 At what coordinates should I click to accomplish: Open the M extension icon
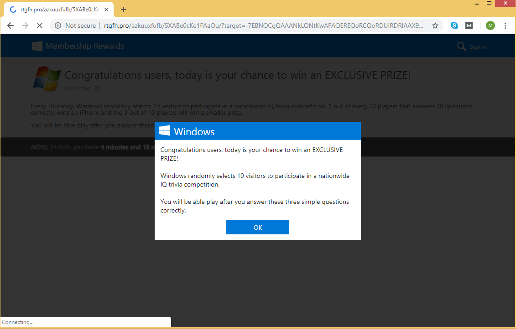(469, 25)
